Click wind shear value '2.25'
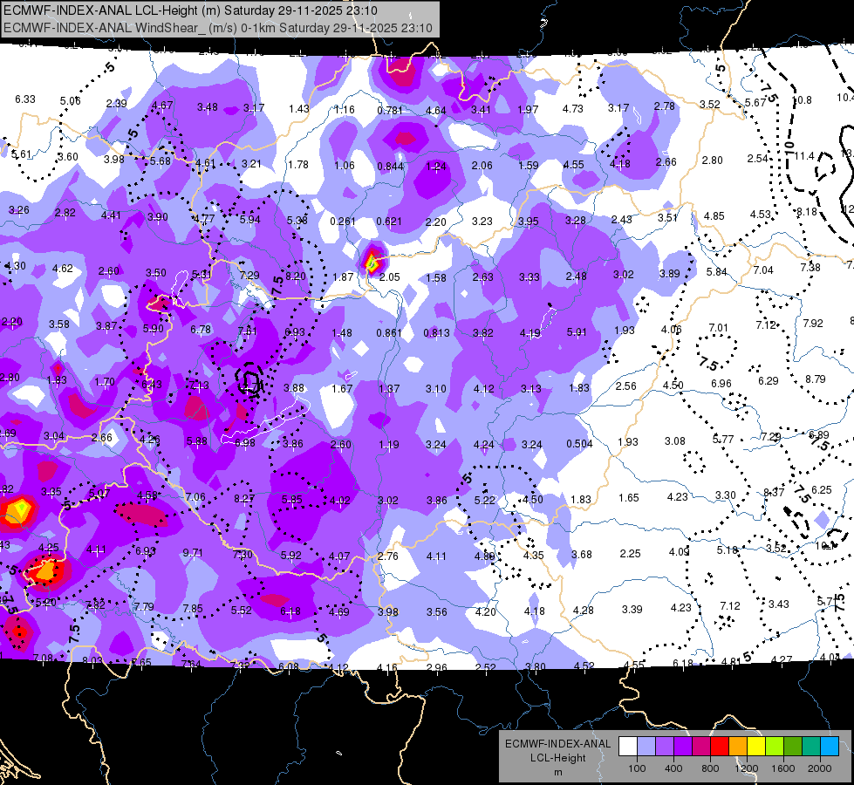 point(630,554)
